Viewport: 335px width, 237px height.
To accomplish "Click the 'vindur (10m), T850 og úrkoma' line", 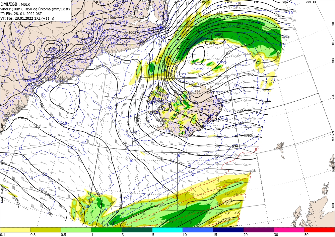I will point(35,9).
